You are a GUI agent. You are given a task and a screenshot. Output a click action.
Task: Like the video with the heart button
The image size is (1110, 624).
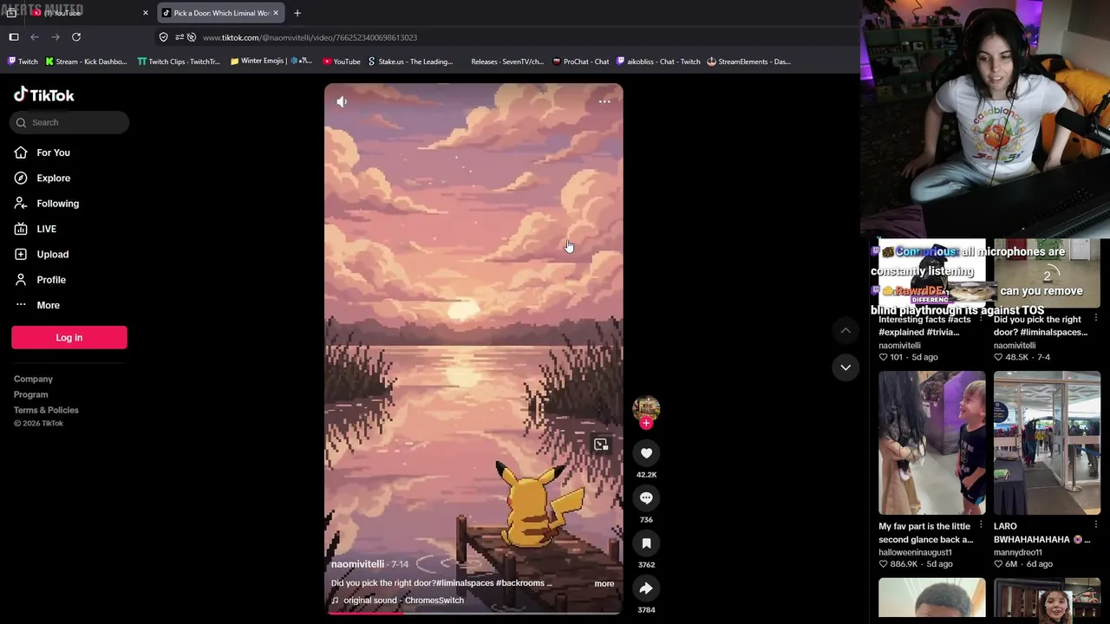click(646, 453)
